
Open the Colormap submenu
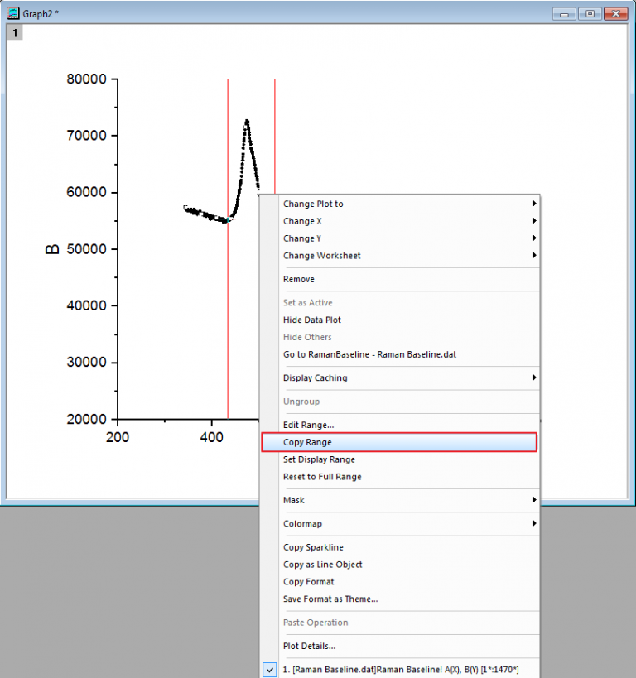click(x=400, y=523)
